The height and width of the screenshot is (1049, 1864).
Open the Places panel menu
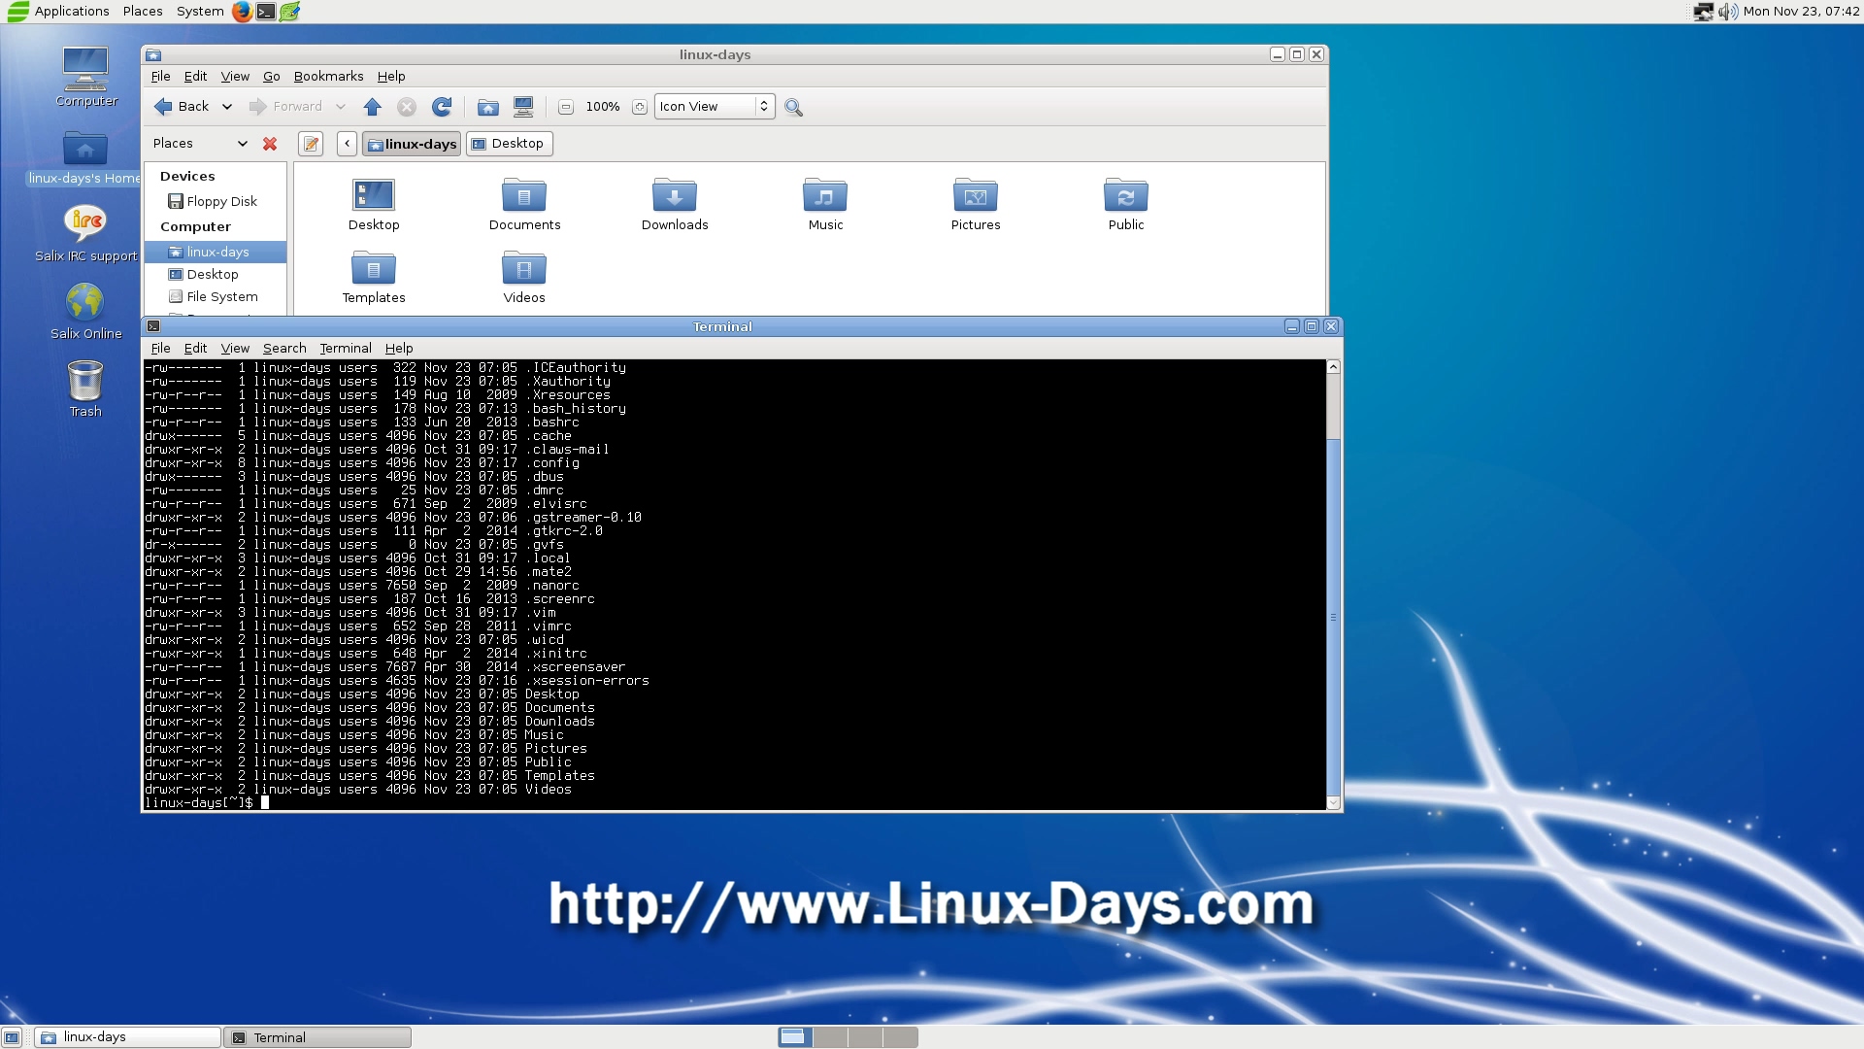coord(143,12)
